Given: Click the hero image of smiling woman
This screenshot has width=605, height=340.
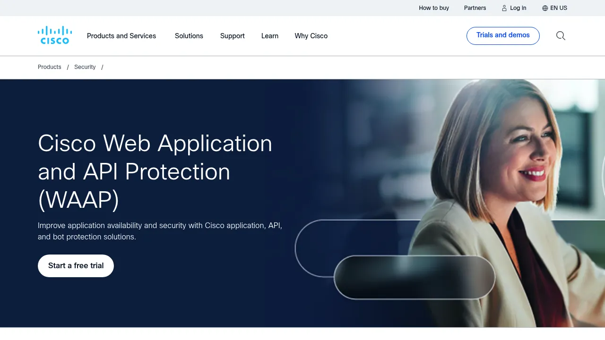Looking at the screenshot, I should tap(449, 203).
